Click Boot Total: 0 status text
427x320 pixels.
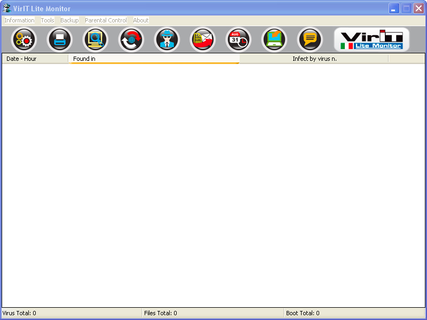pos(303,313)
